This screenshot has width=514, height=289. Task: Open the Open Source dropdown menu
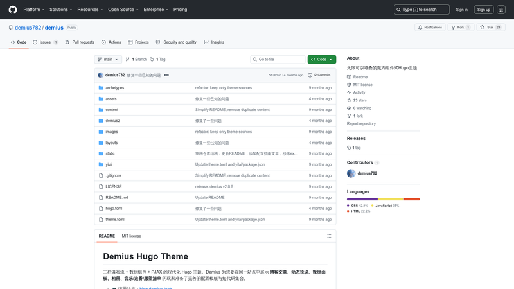(123, 10)
